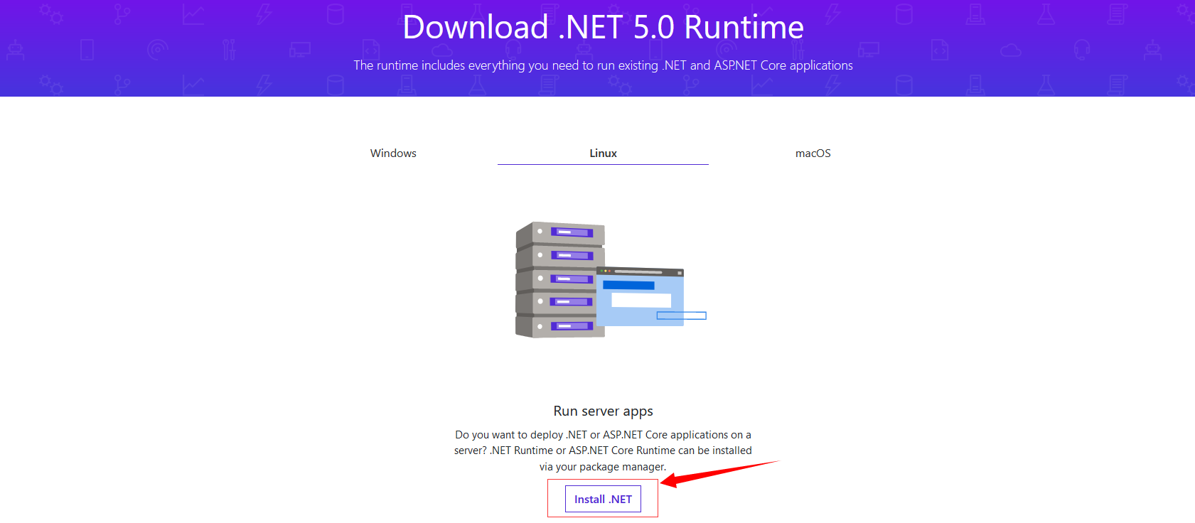
Task: Click the runtime includes everything subtitle text
Action: point(603,65)
